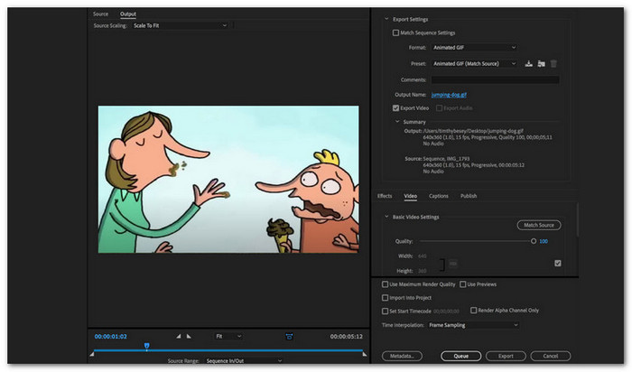This screenshot has width=632, height=372.
Task: Click the Comments input field
Action: click(x=495, y=79)
